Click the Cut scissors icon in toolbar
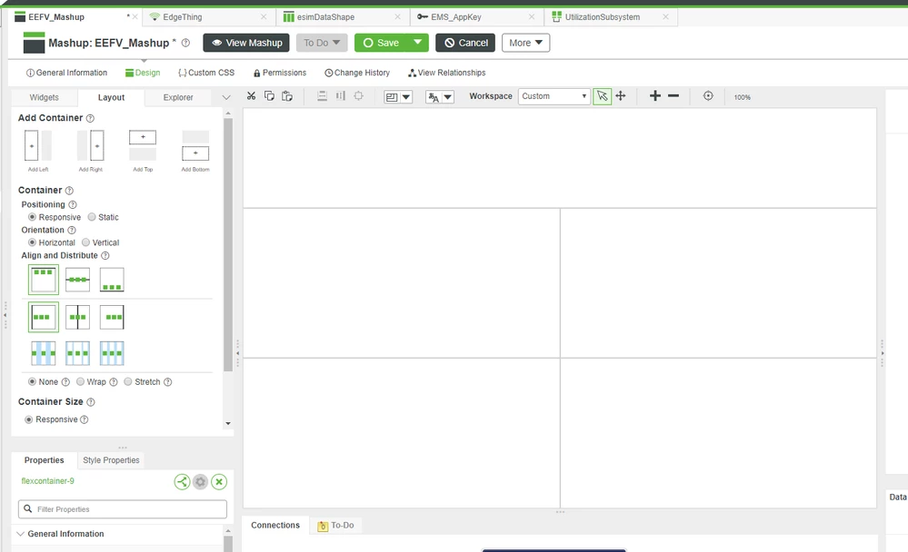 click(252, 96)
